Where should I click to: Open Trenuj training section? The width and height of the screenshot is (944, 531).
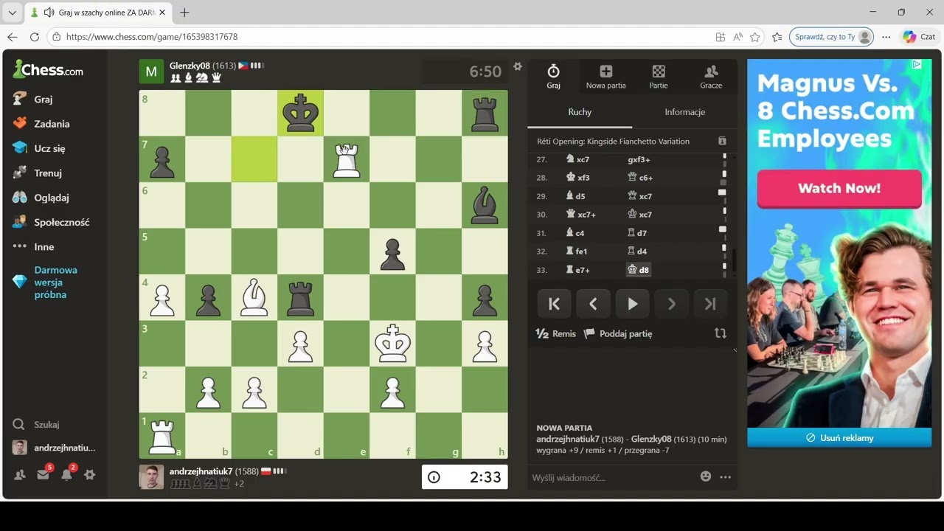38,173
